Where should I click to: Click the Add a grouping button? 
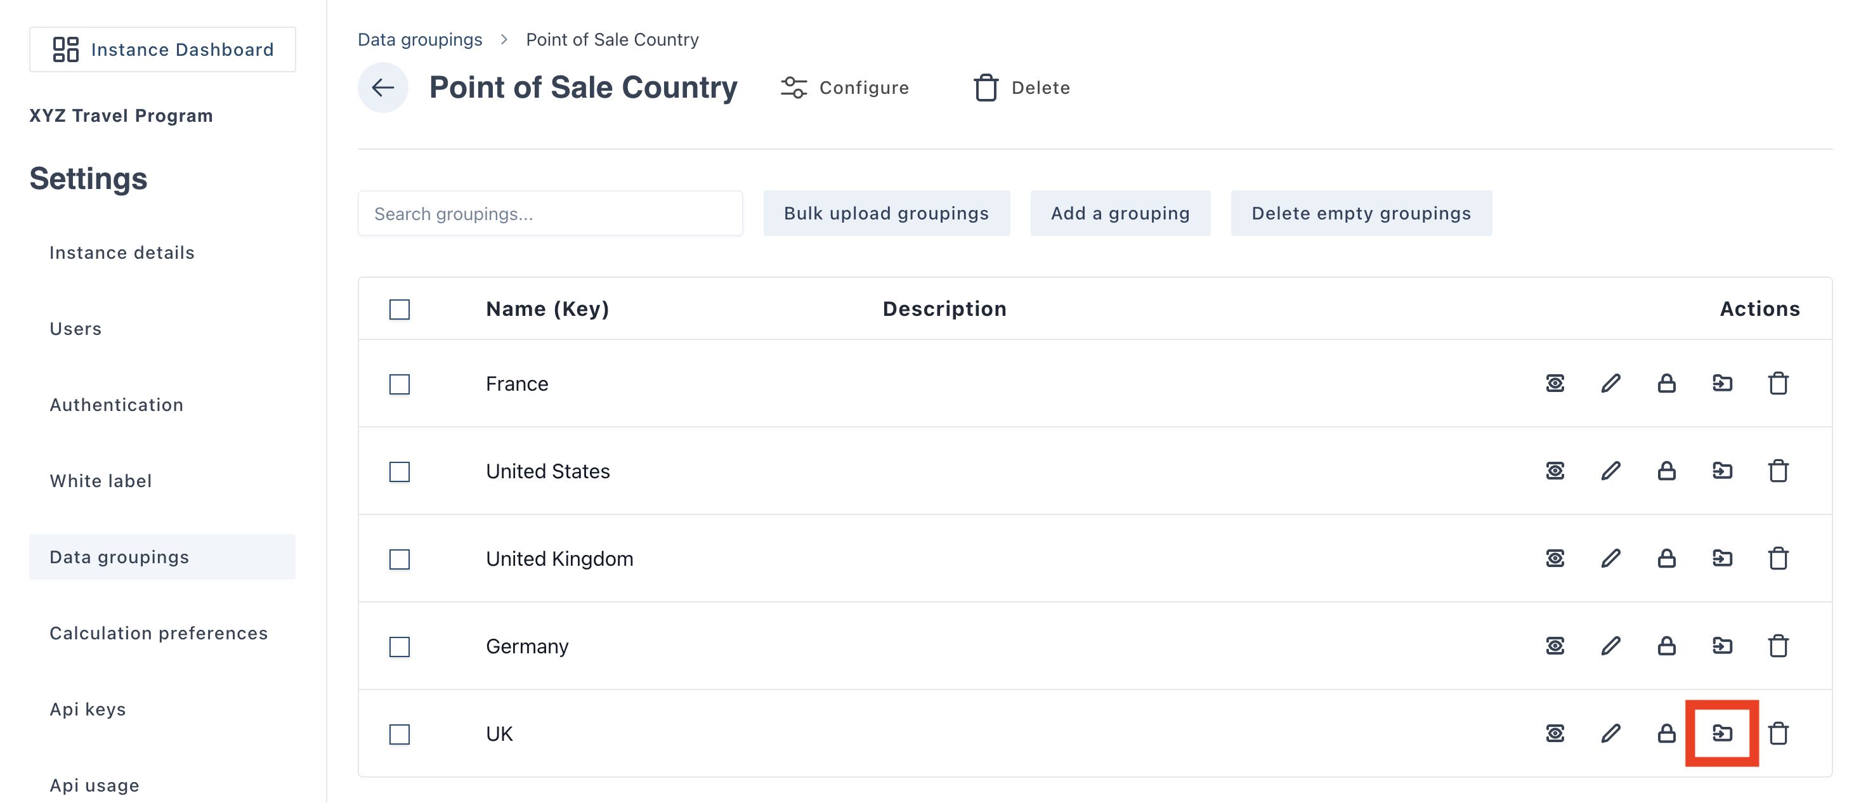click(1120, 213)
